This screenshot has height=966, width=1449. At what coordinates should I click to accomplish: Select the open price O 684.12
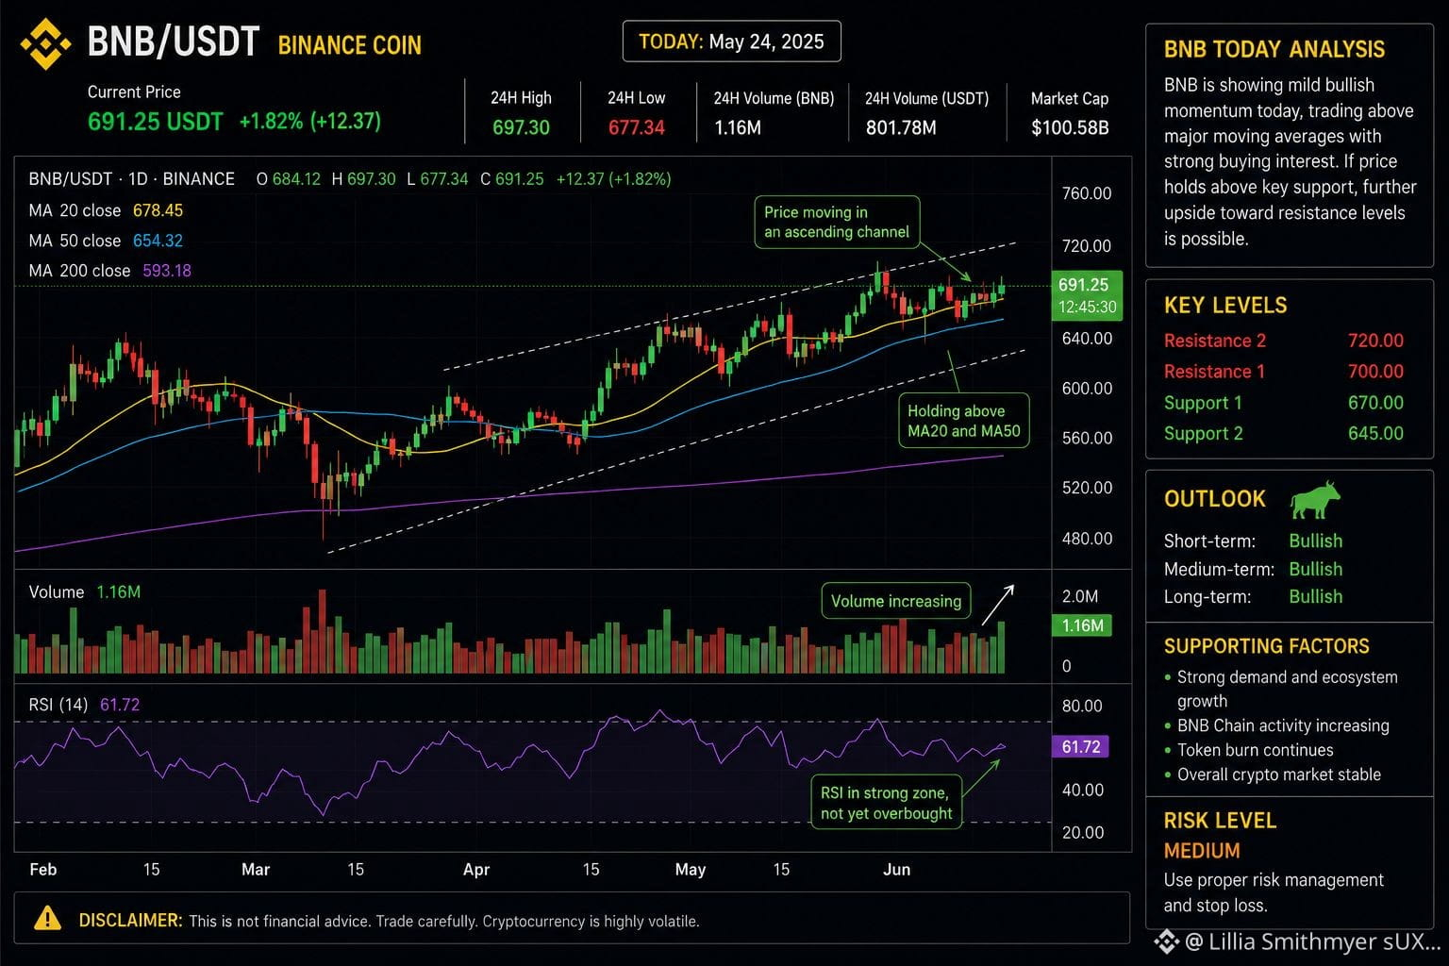pyautogui.click(x=289, y=179)
